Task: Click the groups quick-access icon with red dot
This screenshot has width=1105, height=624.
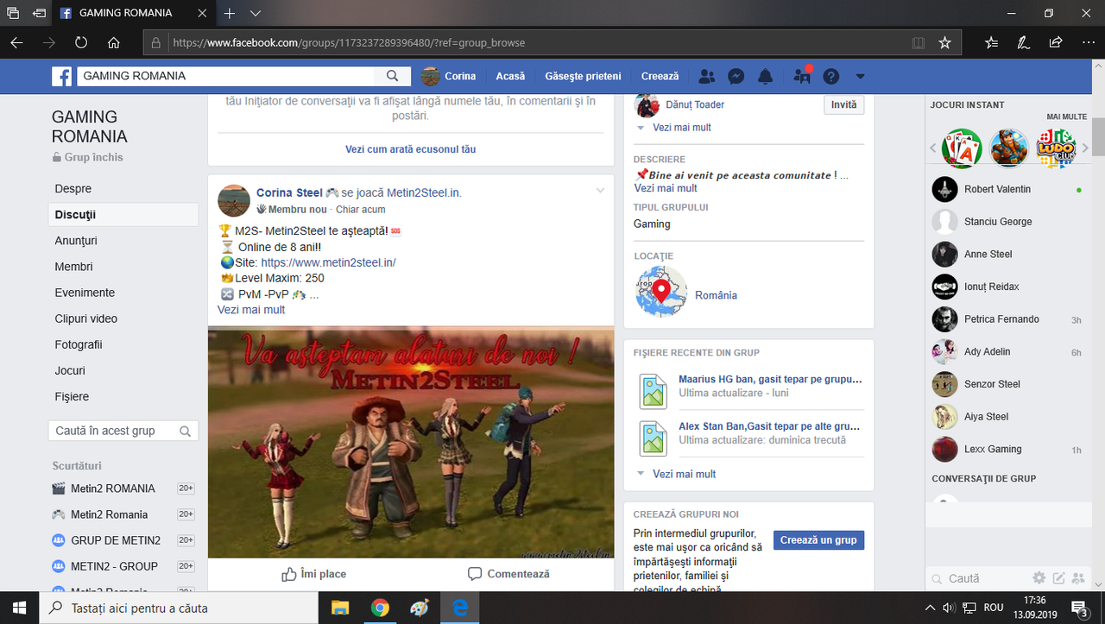Action: [x=802, y=76]
